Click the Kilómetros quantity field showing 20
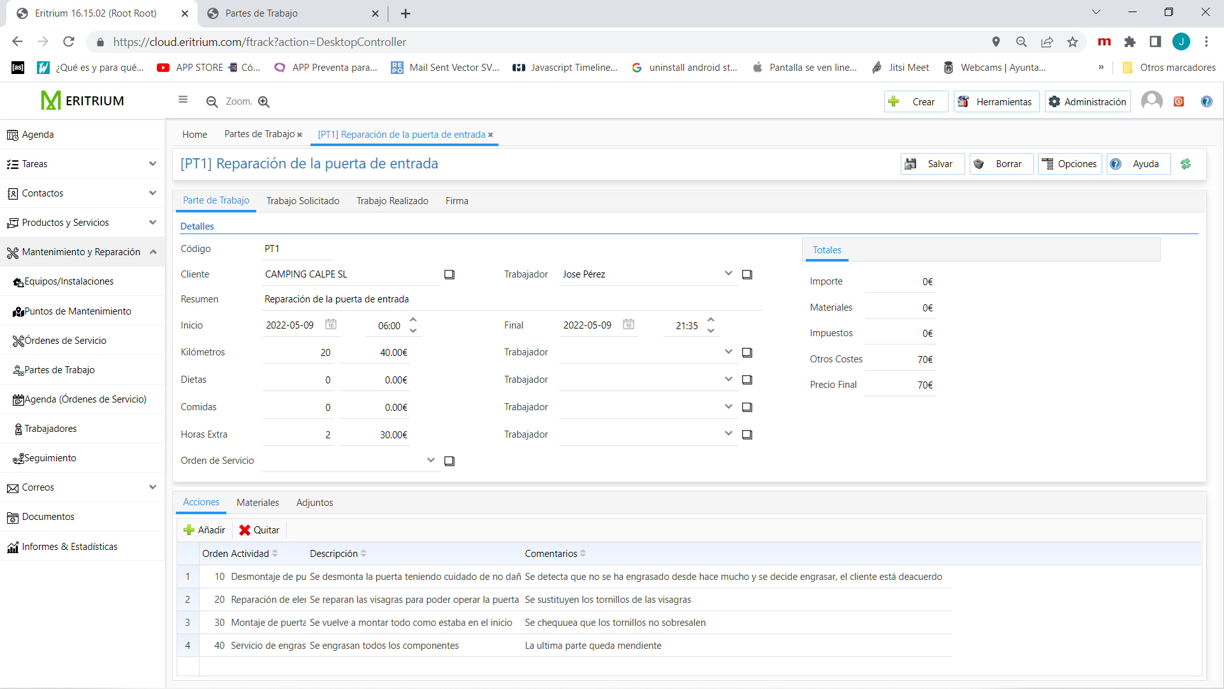Image resolution: width=1224 pixels, height=689 pixels. tap(298, 352)
